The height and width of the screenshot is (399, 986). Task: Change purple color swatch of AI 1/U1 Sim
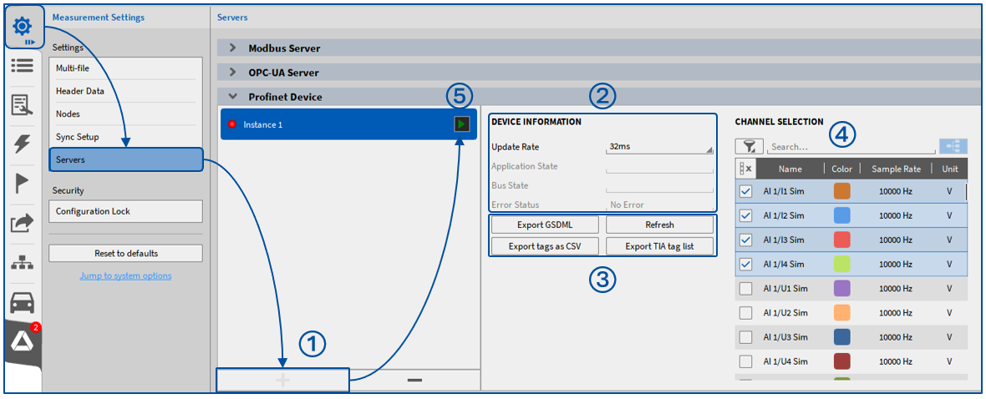click(x=842, y=289)
